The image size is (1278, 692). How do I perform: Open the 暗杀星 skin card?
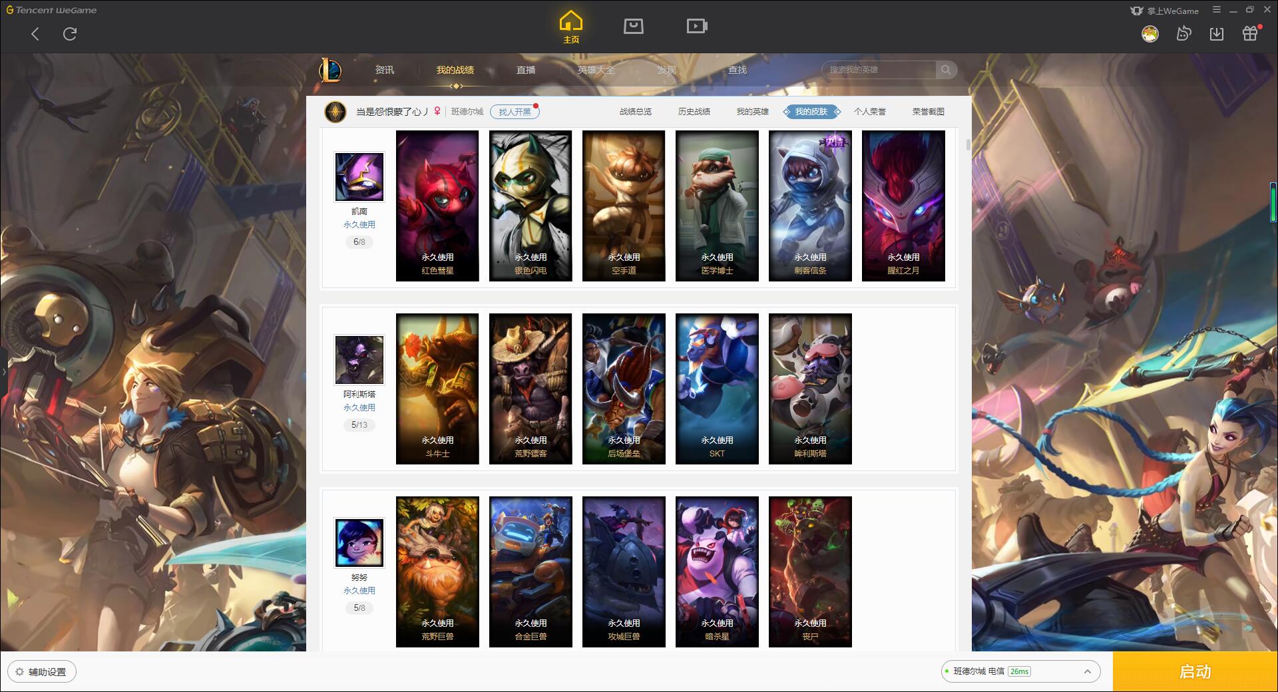click(x=717, y=572)
